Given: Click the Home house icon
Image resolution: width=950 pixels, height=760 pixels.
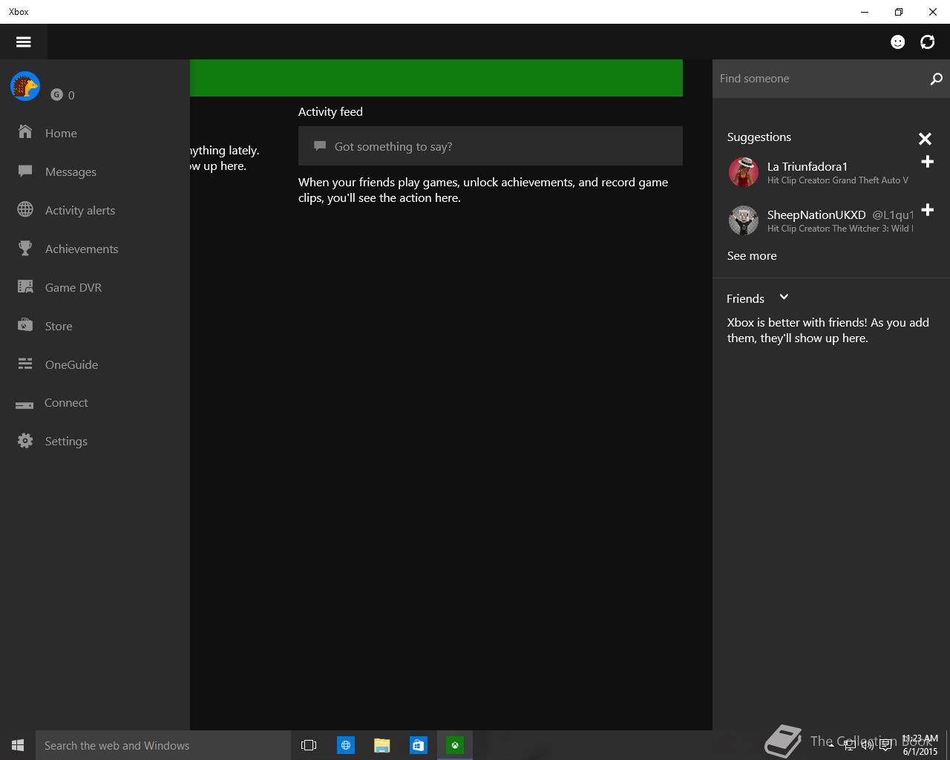Looking at the screenshot, I should click(x=25, y=132).
